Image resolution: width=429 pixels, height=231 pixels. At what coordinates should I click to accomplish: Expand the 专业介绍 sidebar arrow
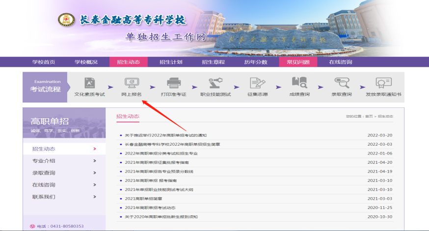pyautogui.click(x=95, y=161)
